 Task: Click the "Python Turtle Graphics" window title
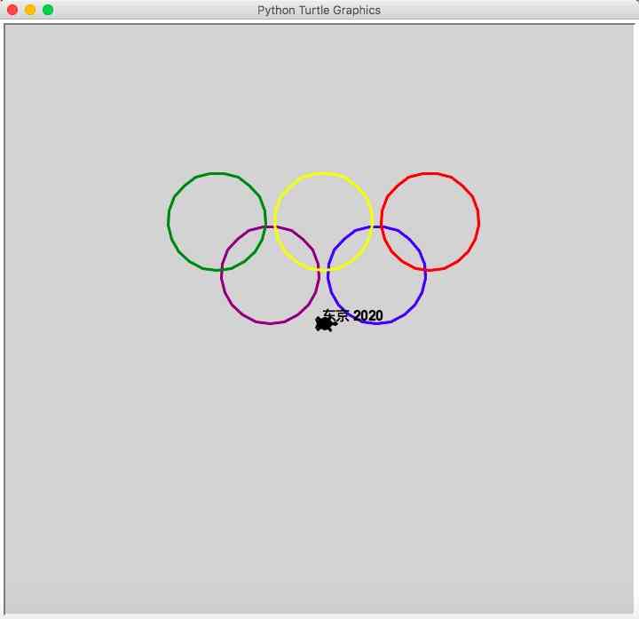point(319,11)
